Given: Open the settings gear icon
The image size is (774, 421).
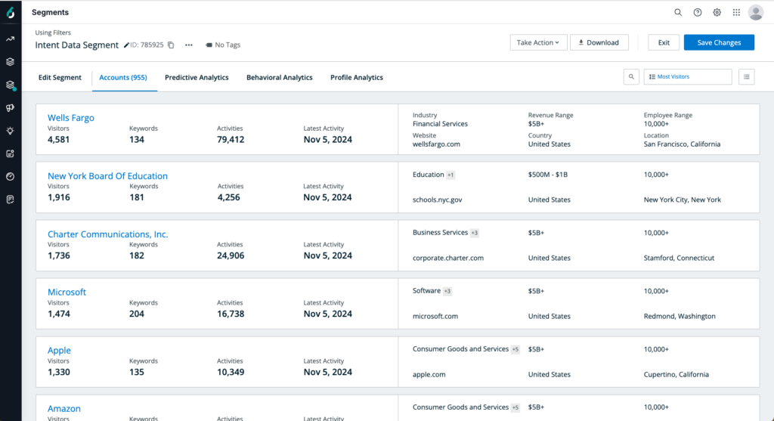Looking at the screenshot, I should click(x=717, y=12).
